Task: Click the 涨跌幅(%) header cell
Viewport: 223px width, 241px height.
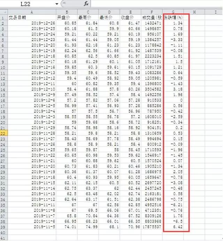Action: coord(173,17)
